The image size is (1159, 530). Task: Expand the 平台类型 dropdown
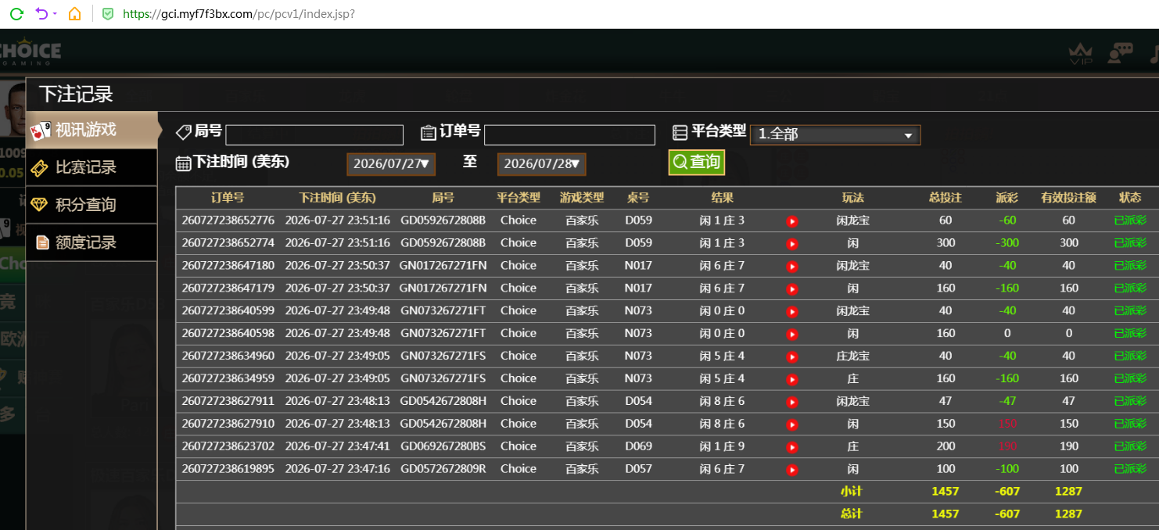click(835, 134)
